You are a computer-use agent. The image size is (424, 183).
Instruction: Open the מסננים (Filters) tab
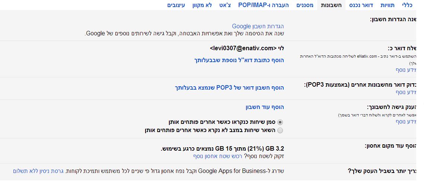[307, 5]
